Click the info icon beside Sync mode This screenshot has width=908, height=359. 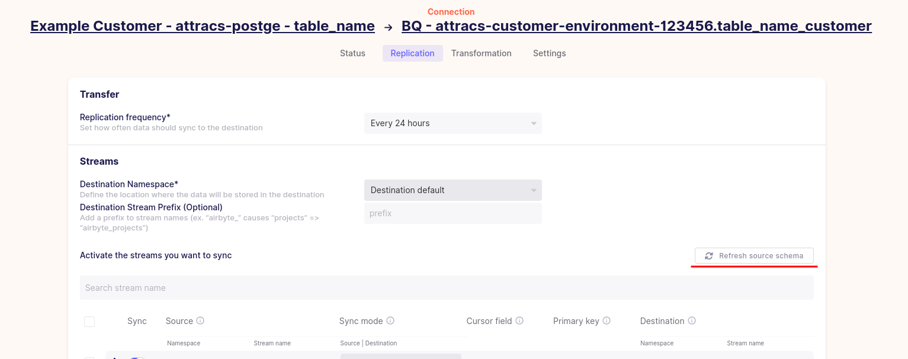pyautogui.click(x=390, y=320)
